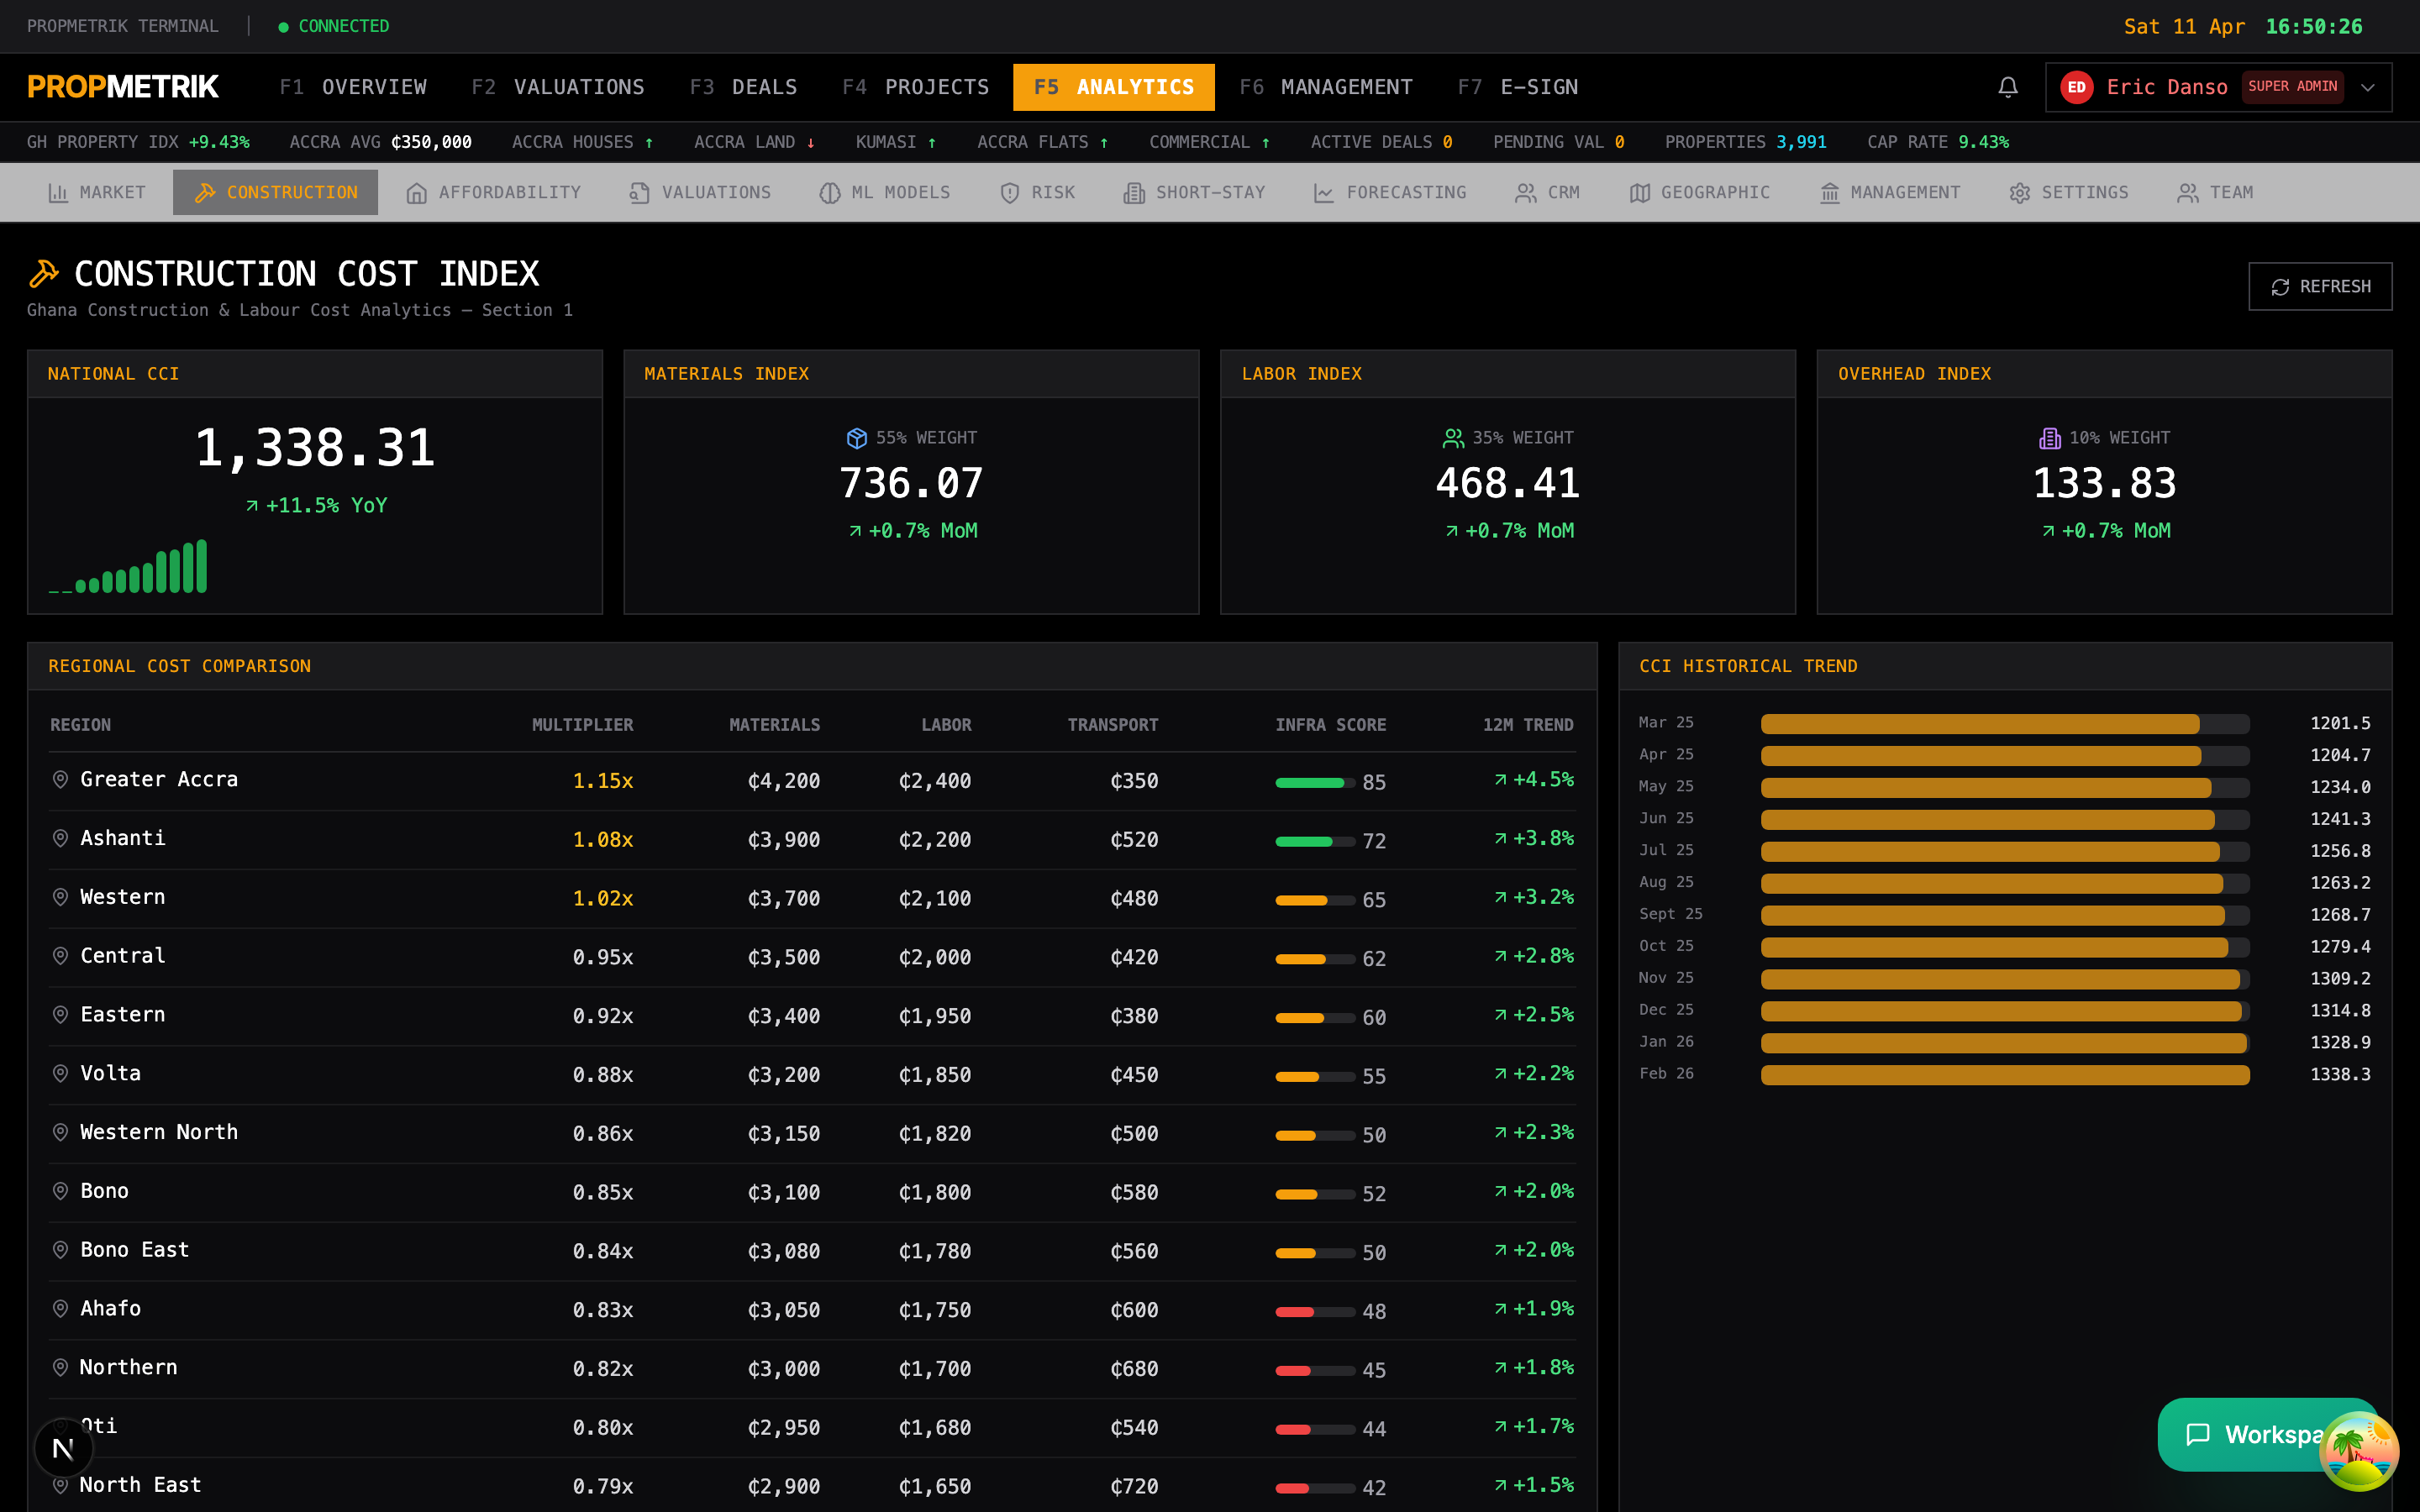Click the Greater Accra location pin icon
Screen dimensions: 2420x1512
pyautogui.click(x=60, y=780)
